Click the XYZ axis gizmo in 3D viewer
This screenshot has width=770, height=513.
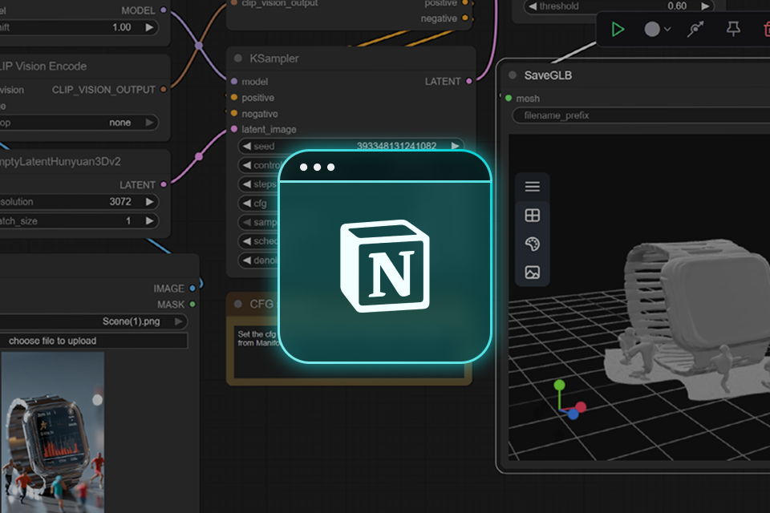(x=568, y=400)
